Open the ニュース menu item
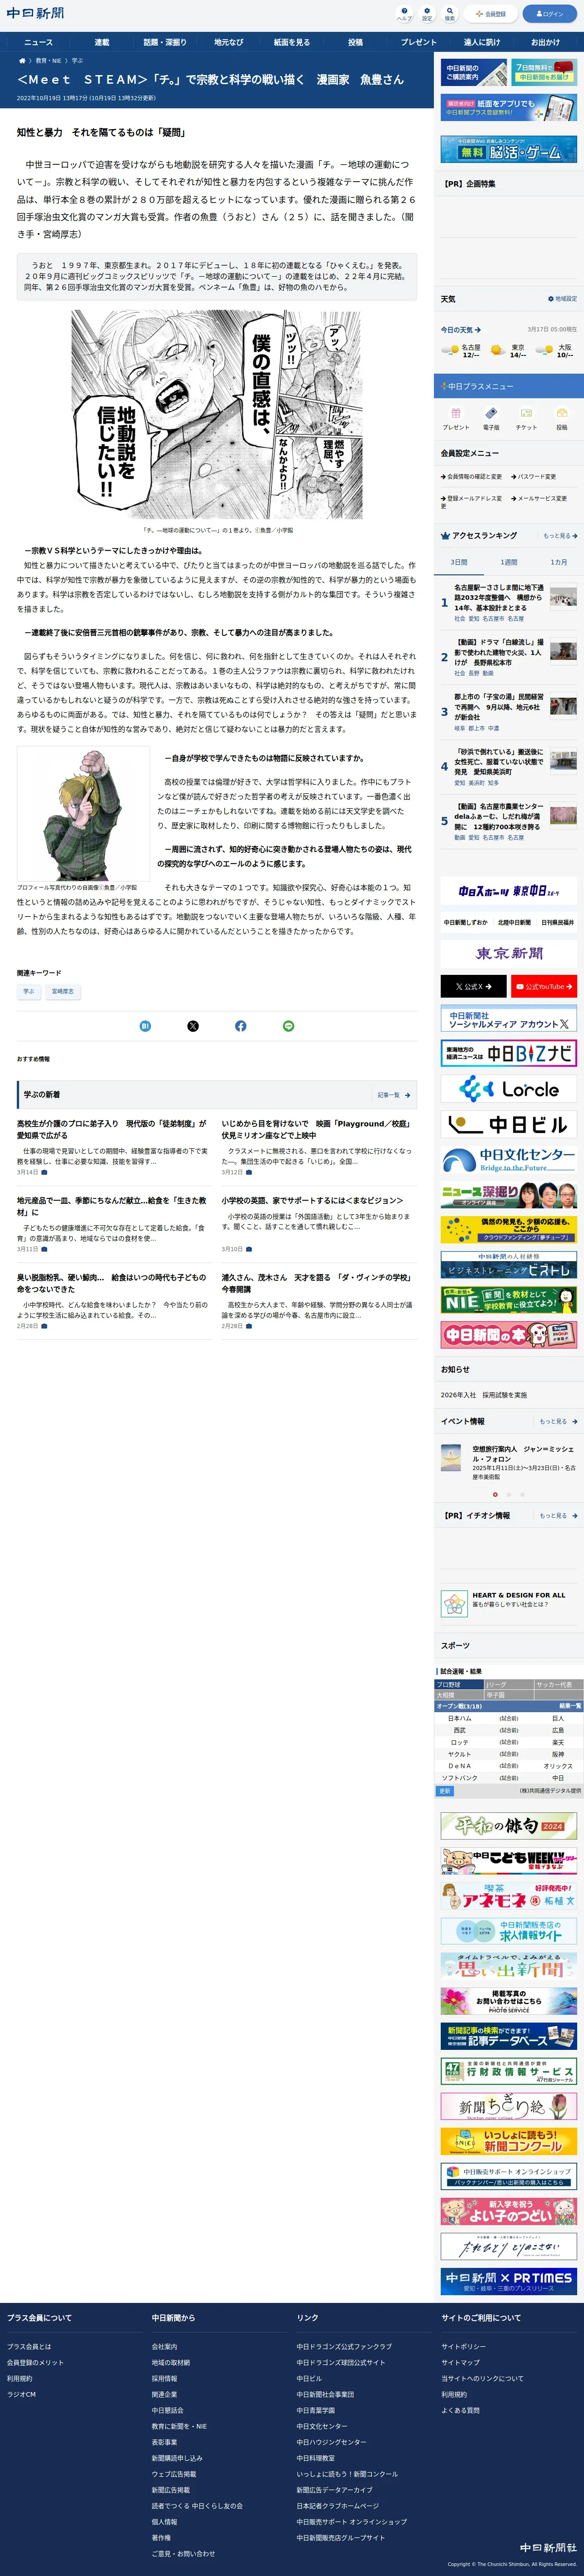 point(38,42)
